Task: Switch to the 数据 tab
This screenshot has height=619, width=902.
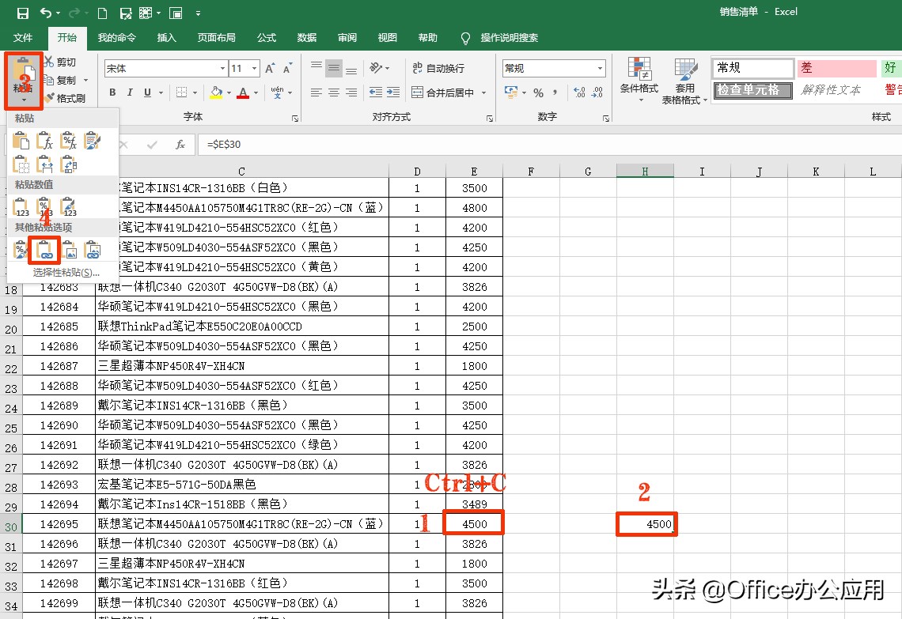Action: click(x=307, y=37)
